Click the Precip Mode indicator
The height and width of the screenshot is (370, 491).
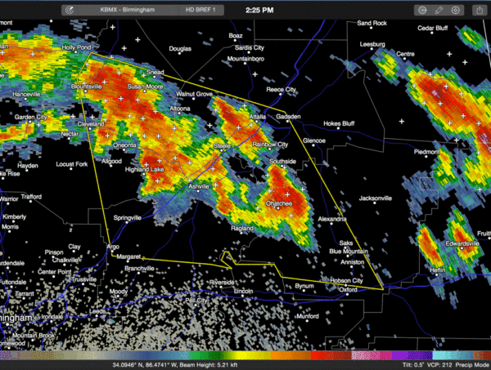point(471,364)
